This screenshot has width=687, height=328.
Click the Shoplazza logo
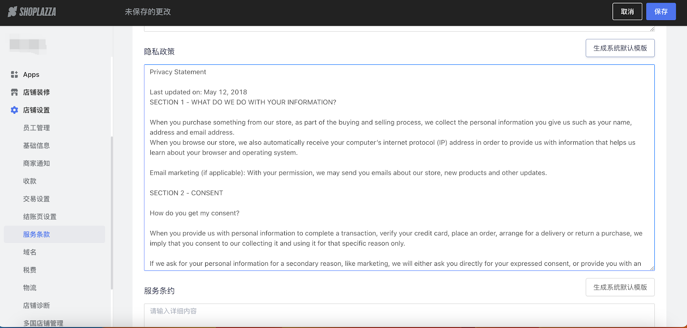point(32,12)
